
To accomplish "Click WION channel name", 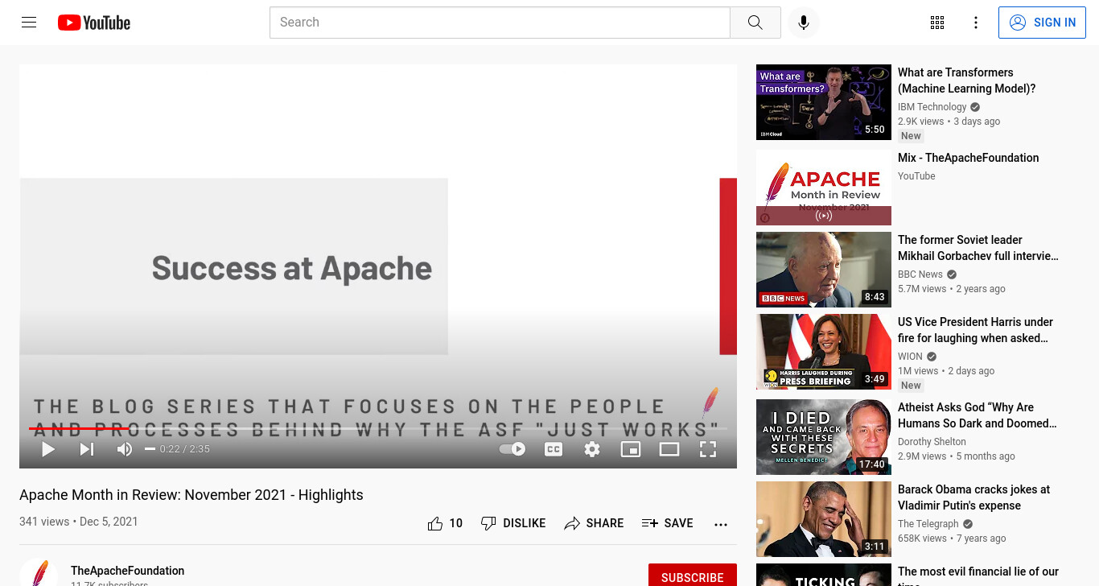I will [910, 357].
